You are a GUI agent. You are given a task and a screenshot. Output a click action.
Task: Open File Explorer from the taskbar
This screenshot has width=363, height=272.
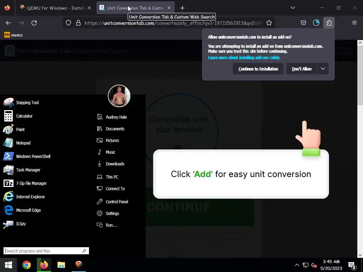pyautogui.click(x=61, y=265)
